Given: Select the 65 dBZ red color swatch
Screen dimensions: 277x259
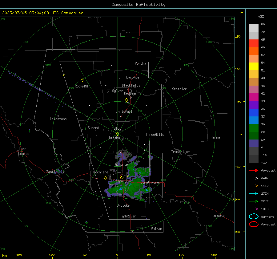Looking at the screenshot, I should click(254, 43).
